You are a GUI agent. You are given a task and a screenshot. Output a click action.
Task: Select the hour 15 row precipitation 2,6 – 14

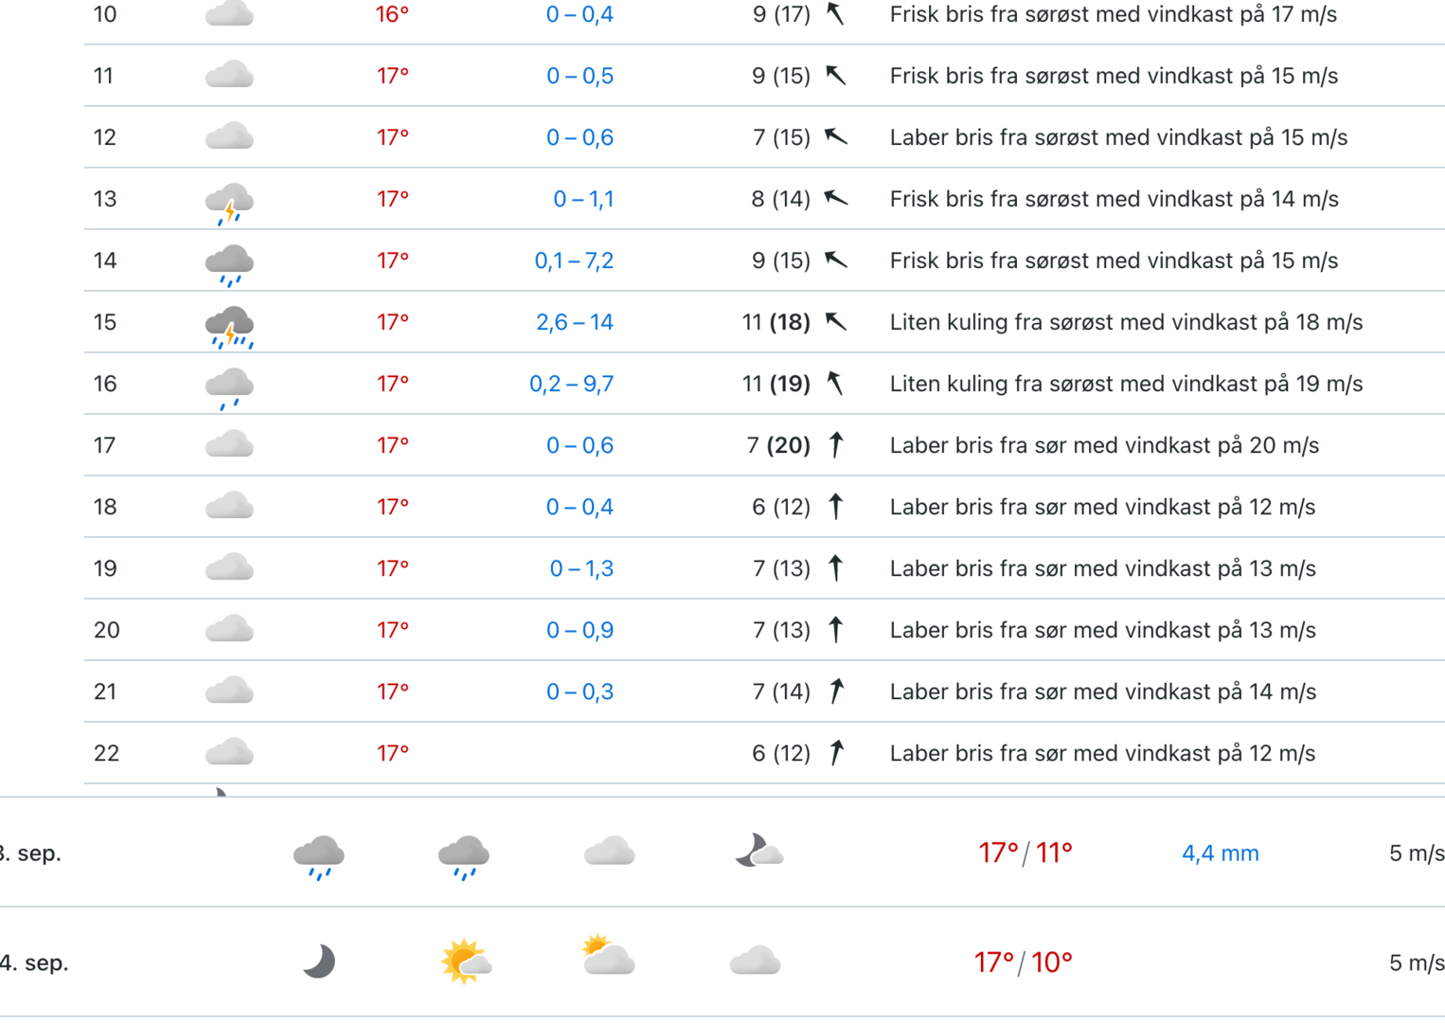pos(575,322)
